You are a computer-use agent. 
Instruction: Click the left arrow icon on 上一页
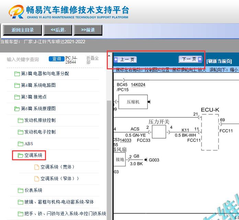pyautogui.click(x=116, y=59)
